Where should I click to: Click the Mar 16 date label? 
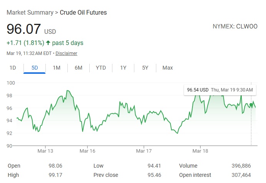pos(87,151)
